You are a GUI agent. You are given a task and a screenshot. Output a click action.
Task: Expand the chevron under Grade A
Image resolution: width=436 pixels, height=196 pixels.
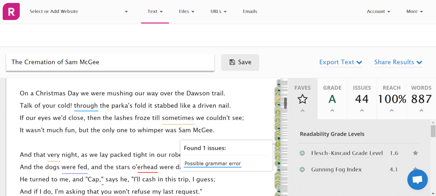332,111
